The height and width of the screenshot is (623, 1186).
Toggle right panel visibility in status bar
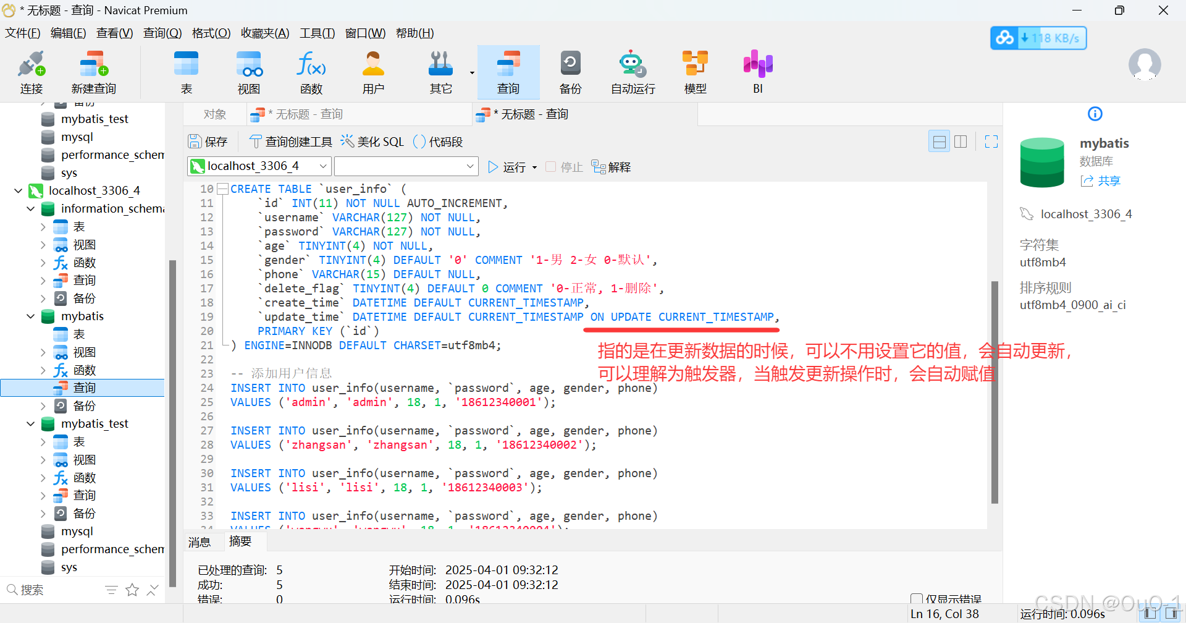(1171, 613)
